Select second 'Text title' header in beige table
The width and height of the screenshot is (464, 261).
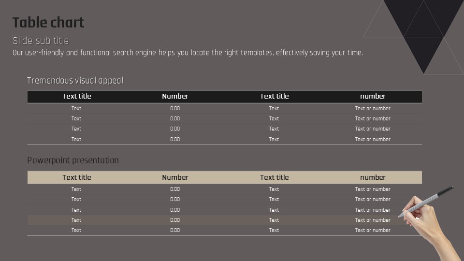coord(275,177)
